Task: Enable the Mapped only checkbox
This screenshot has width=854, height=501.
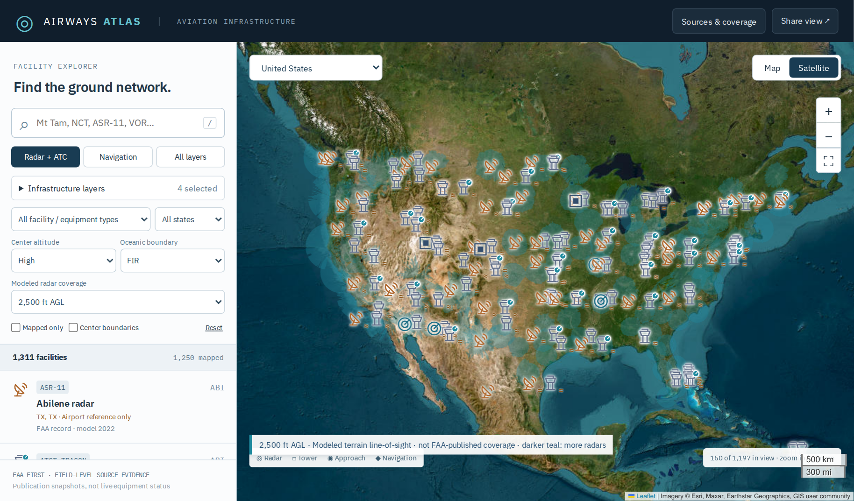Action: [16, 327]
